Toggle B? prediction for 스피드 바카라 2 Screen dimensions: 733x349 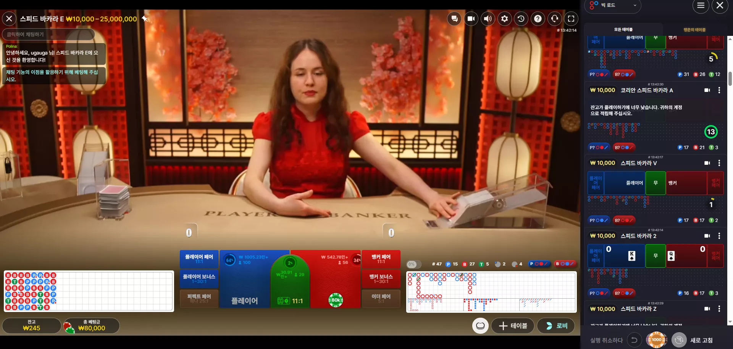tap(624, 293)
